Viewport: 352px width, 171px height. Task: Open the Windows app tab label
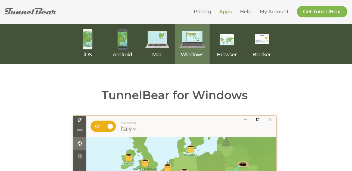pos(192,55)
